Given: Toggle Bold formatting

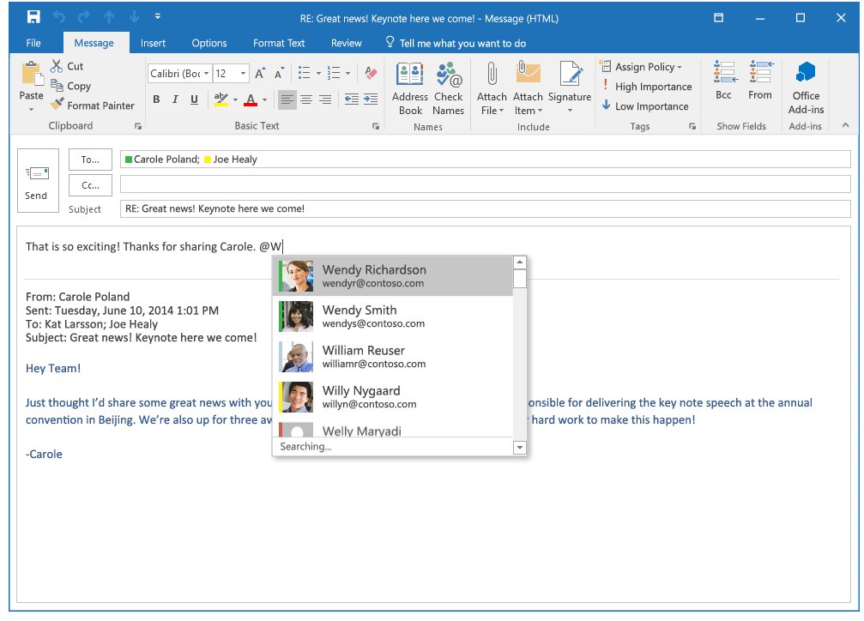Looking at the screenshot, I should click(x=156, y=99).
